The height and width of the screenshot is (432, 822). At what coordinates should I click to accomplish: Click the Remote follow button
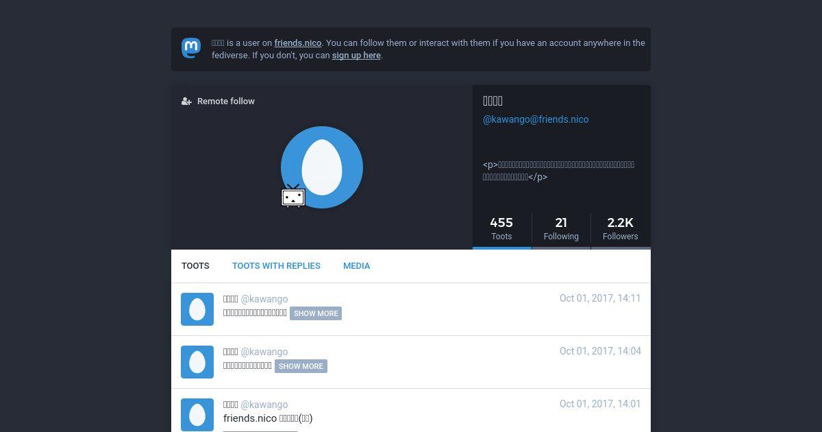[x=219, y=101]
